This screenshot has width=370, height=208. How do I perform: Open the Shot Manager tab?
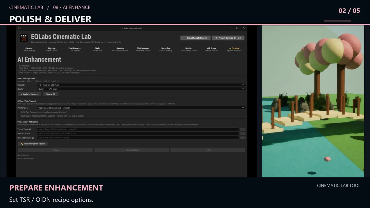click(x=143, y=49)
